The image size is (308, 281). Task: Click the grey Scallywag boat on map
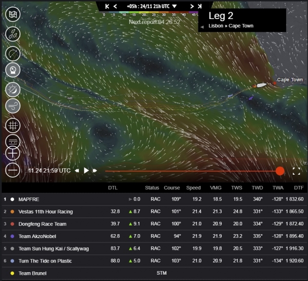click(70, 98)
